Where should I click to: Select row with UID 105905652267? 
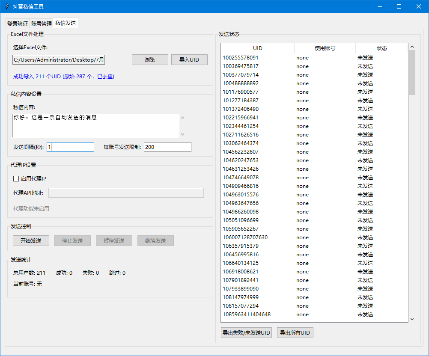(314, 229)
